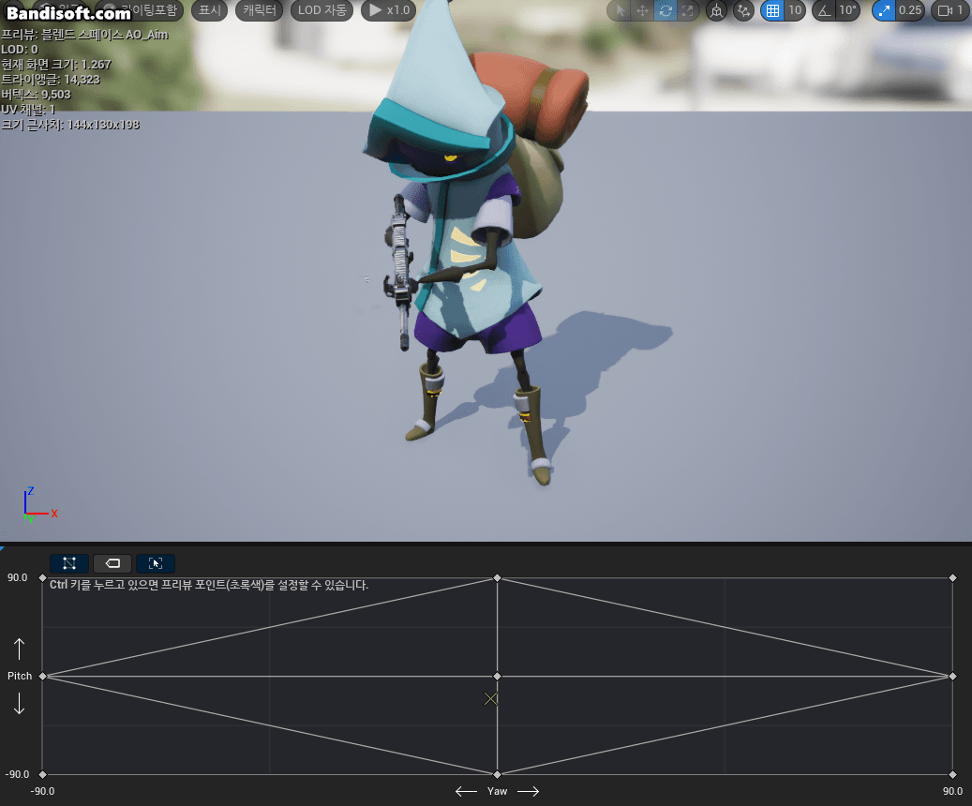This screenshot has width=972, height=806.
Task: Click the 현재 화면 크기: 1.267 text
Action: 56,65
